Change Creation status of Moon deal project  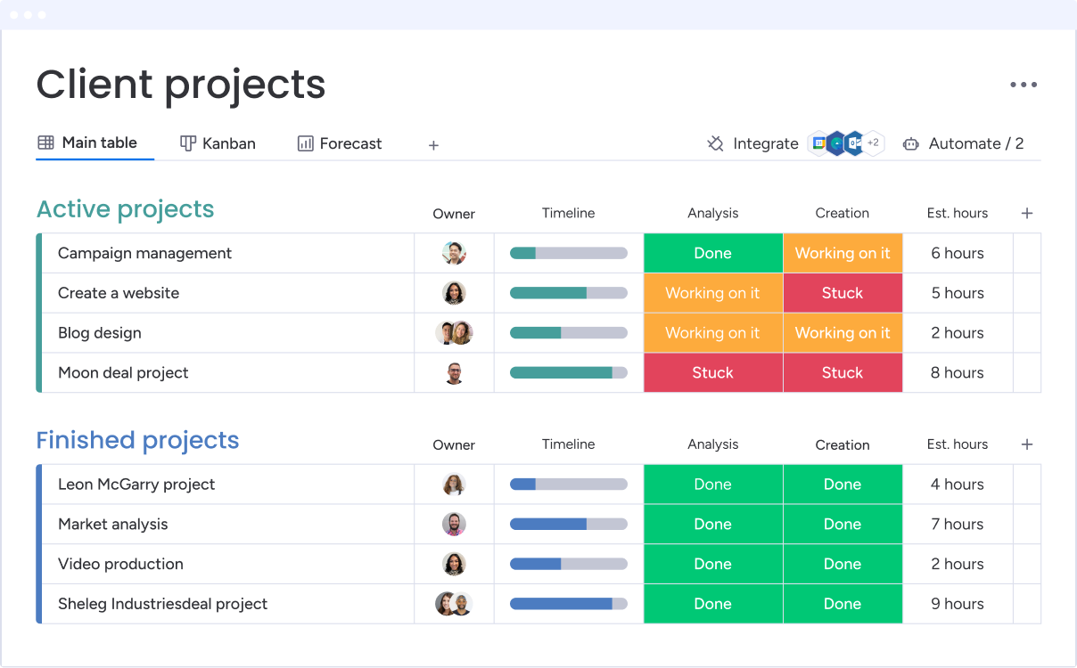843,373
